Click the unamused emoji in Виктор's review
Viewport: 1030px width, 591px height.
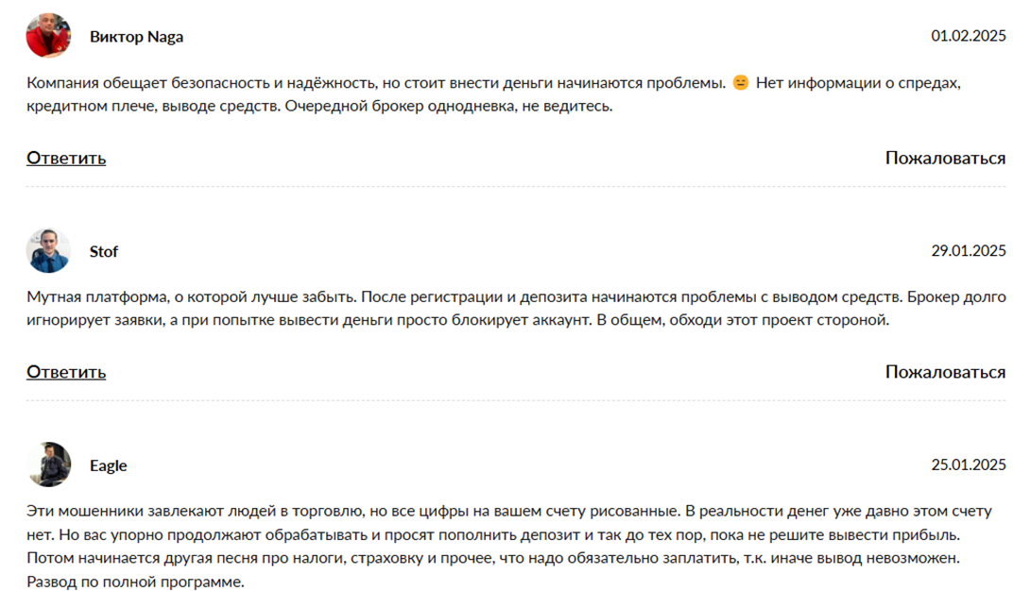pyautogui.click(x=740, y=83)
